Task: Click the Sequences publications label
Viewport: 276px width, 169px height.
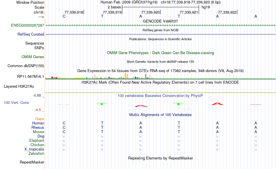Action: tap(35, 43)
